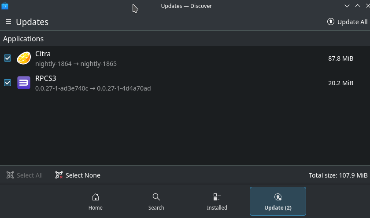Screen dimensions: 370x218
Task: Minimize the Discover window
Action: pos(347,6)
